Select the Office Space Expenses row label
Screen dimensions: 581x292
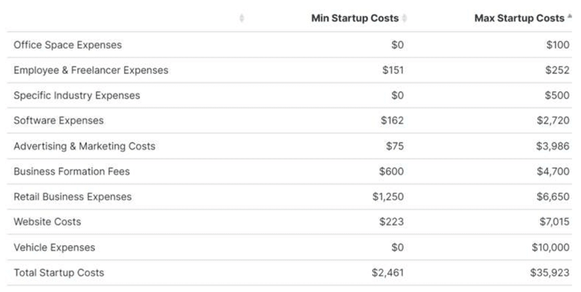[68, 45]
